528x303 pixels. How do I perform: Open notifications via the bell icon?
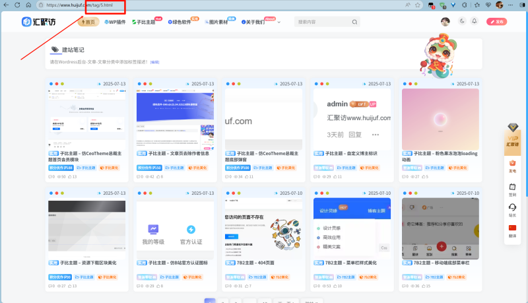tap(474, 22)
